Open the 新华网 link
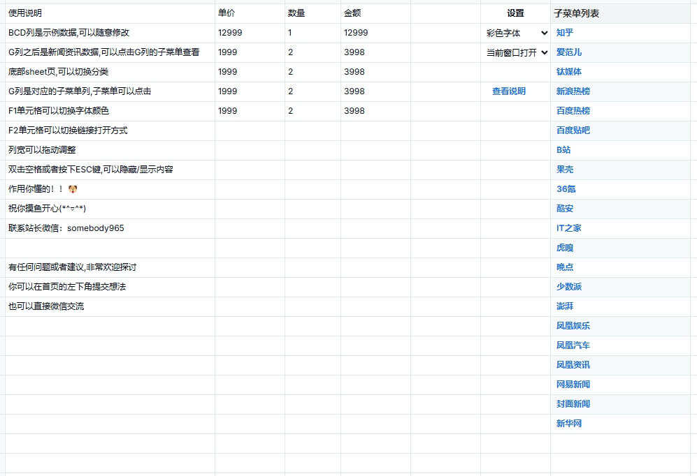The width and height of the screenshot is (697, 476). [x=568, y=423]
